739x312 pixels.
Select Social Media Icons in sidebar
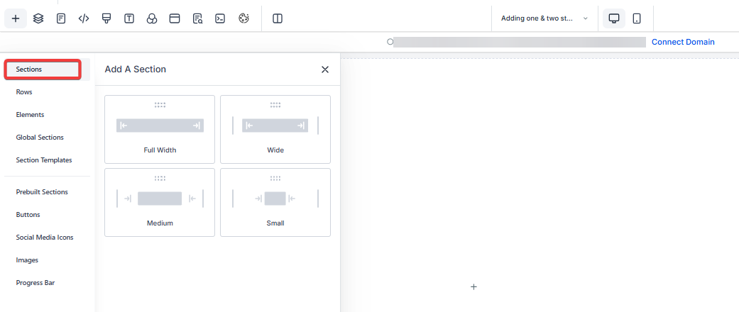[x=45, y=237]
